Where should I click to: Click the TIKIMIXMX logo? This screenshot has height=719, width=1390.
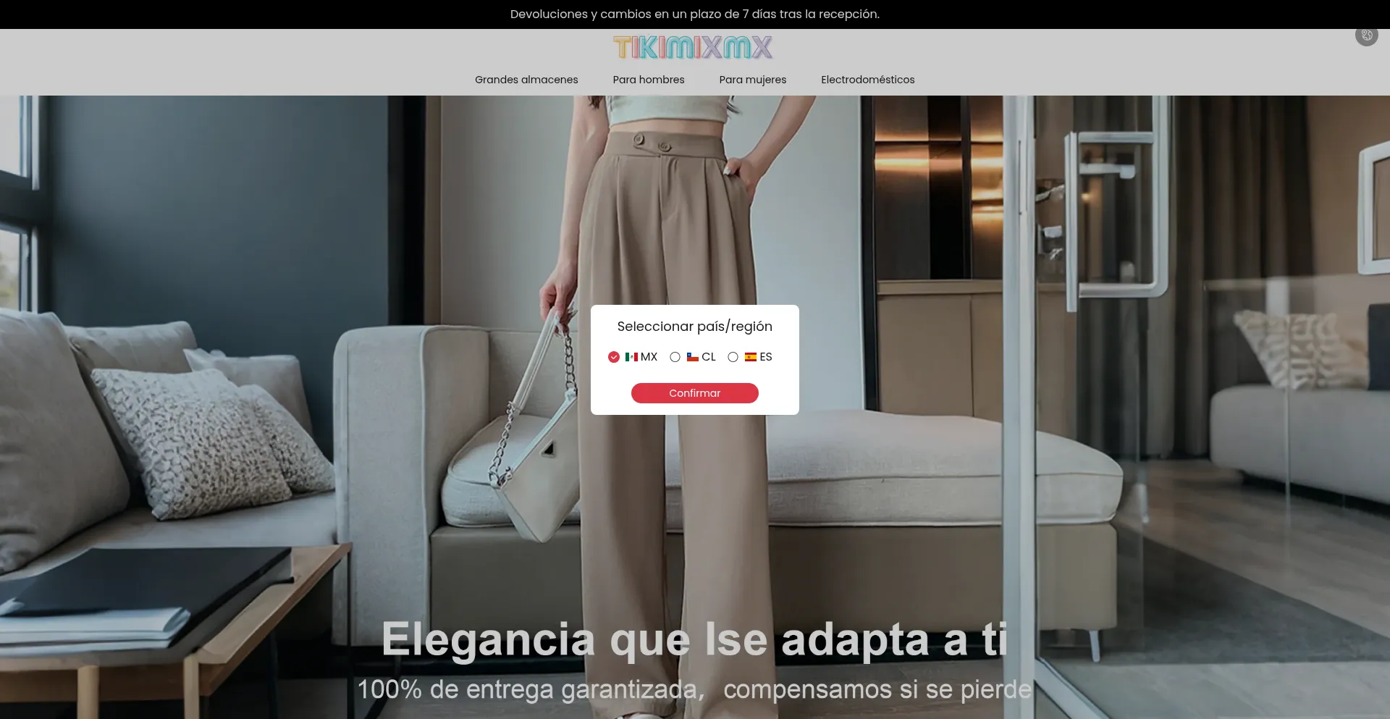click(x=692, y=46)
